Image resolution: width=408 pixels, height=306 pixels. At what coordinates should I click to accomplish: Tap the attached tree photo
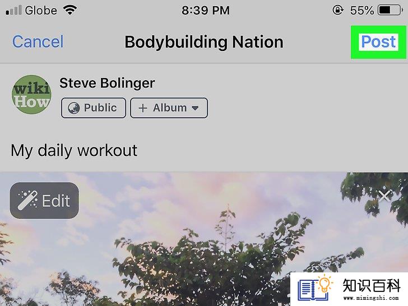(x=204, y=239)
